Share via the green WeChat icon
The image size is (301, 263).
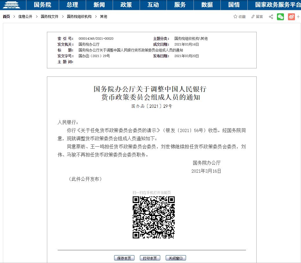coord(280,17)
